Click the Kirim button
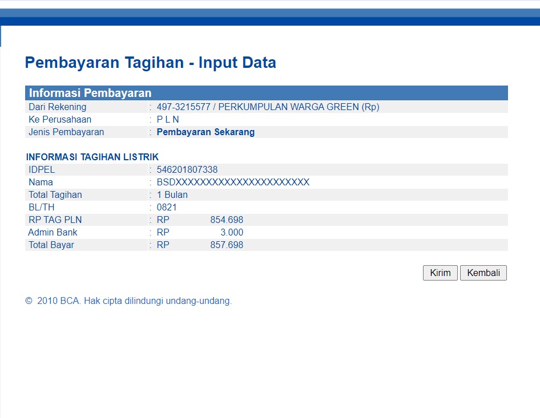The width and height of the screenshot is (540, 418). pos(440,273)
